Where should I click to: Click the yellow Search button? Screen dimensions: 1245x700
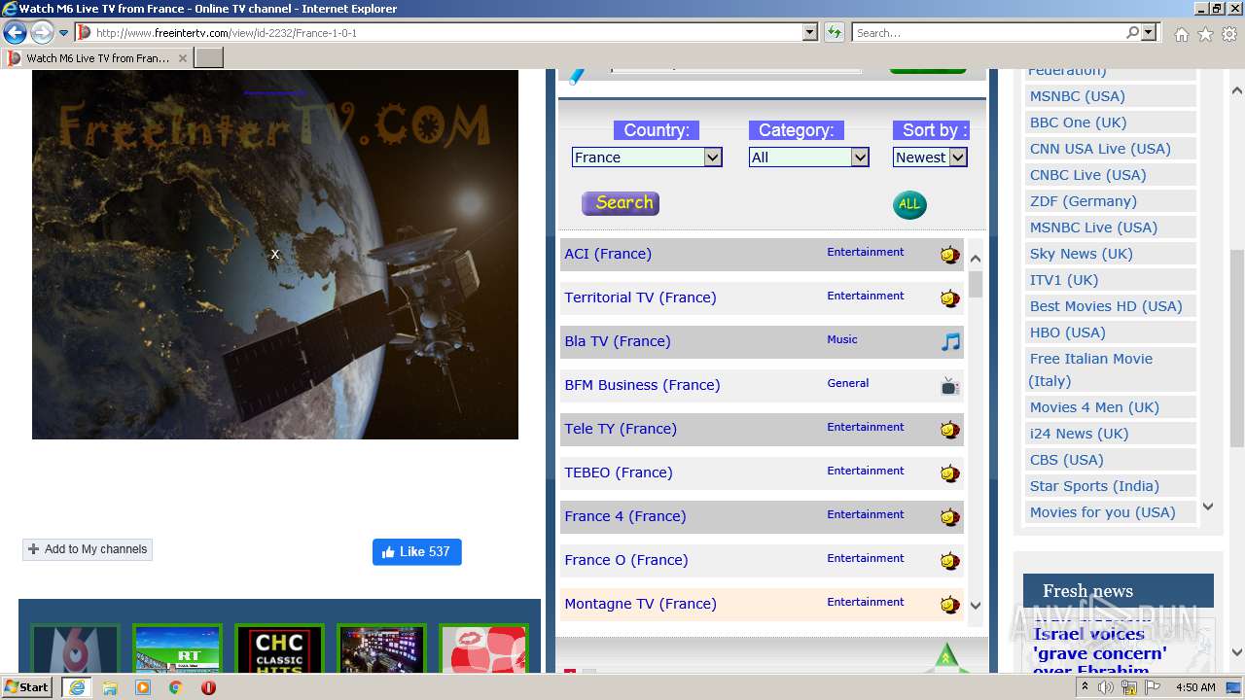pos(621,203)
